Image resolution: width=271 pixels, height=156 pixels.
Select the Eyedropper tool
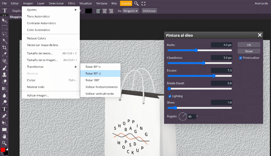coord(4,54)
